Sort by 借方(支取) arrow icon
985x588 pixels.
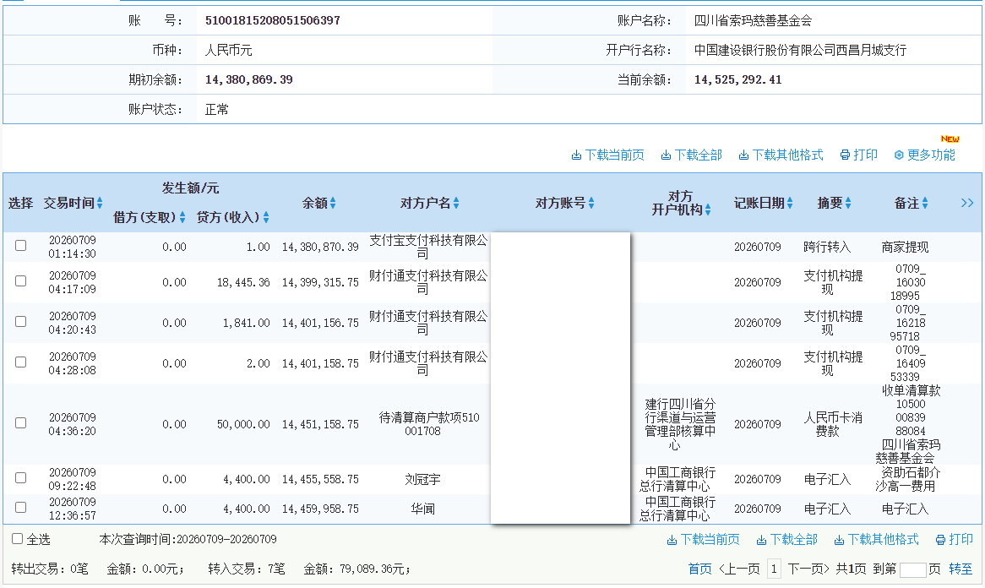(x=182, y=217)
